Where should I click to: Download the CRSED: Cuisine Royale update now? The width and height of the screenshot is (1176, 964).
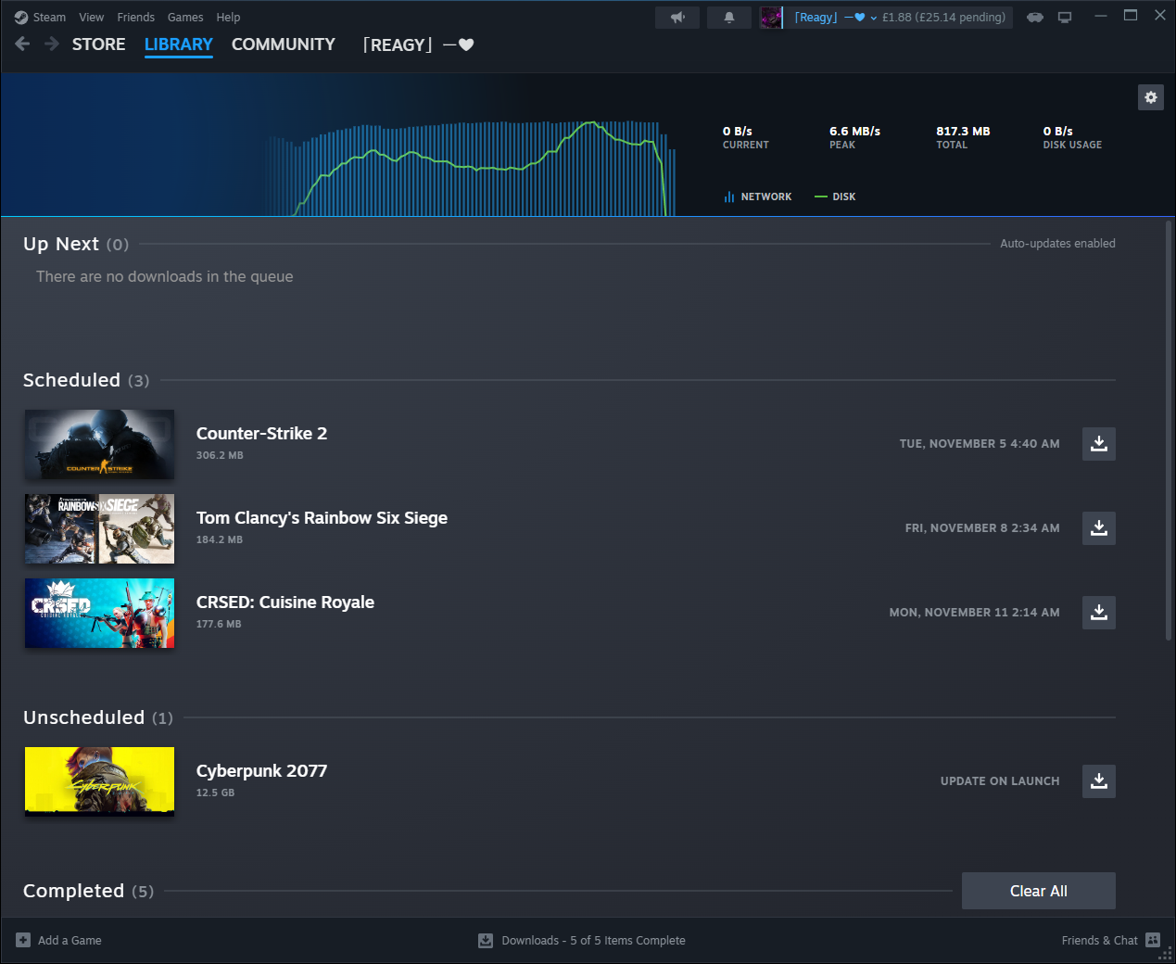point(1099,613)
